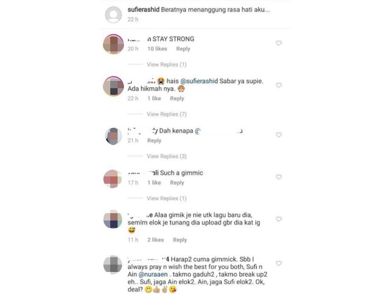Like the Sabar ya supie comment

pyautogui.click(x=278, y=85)
